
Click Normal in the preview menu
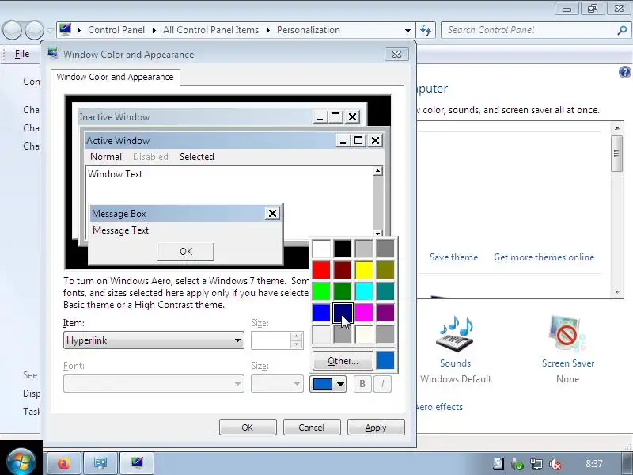106,156
